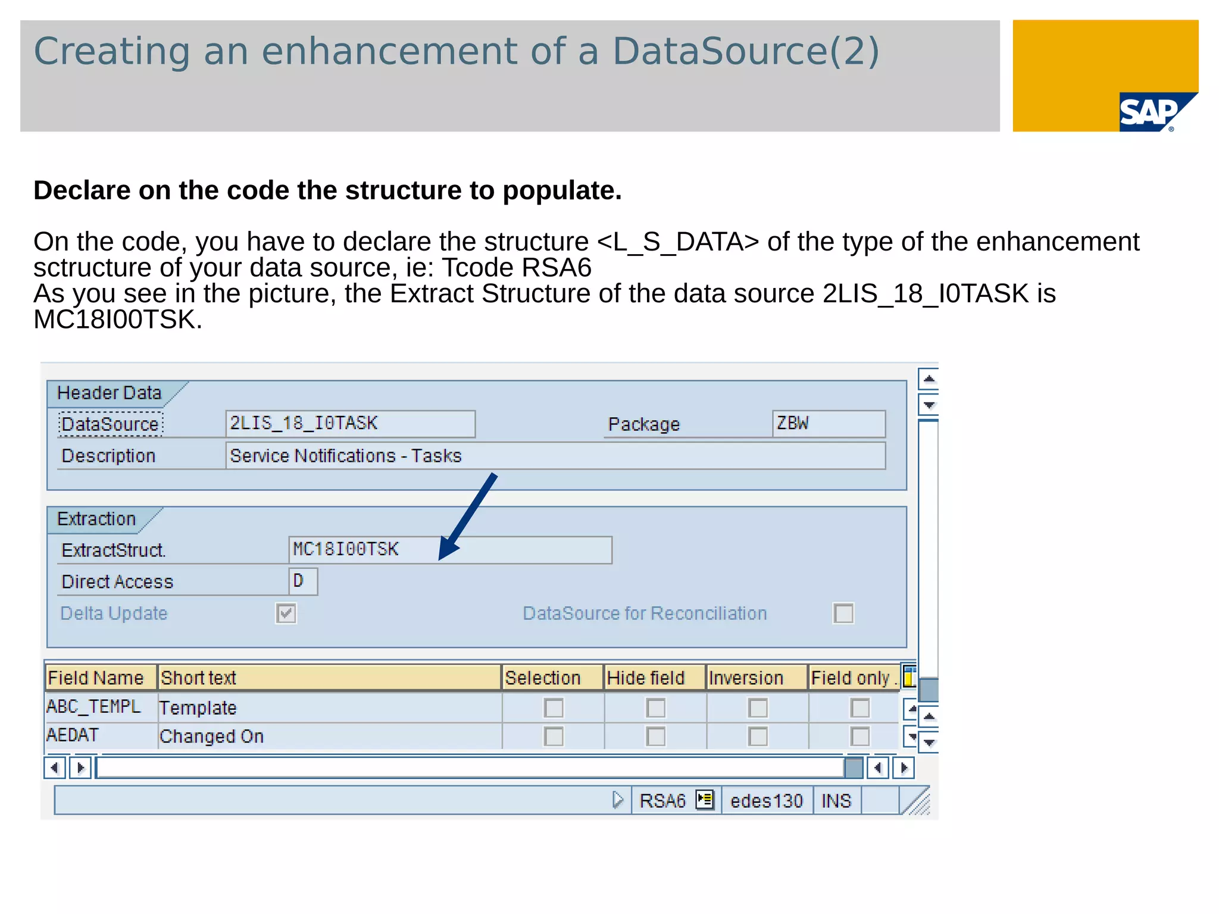Click the field table right arrow beside the left arrow
This screenshot has width=1219, height=914.
click(x=80, y=768)
